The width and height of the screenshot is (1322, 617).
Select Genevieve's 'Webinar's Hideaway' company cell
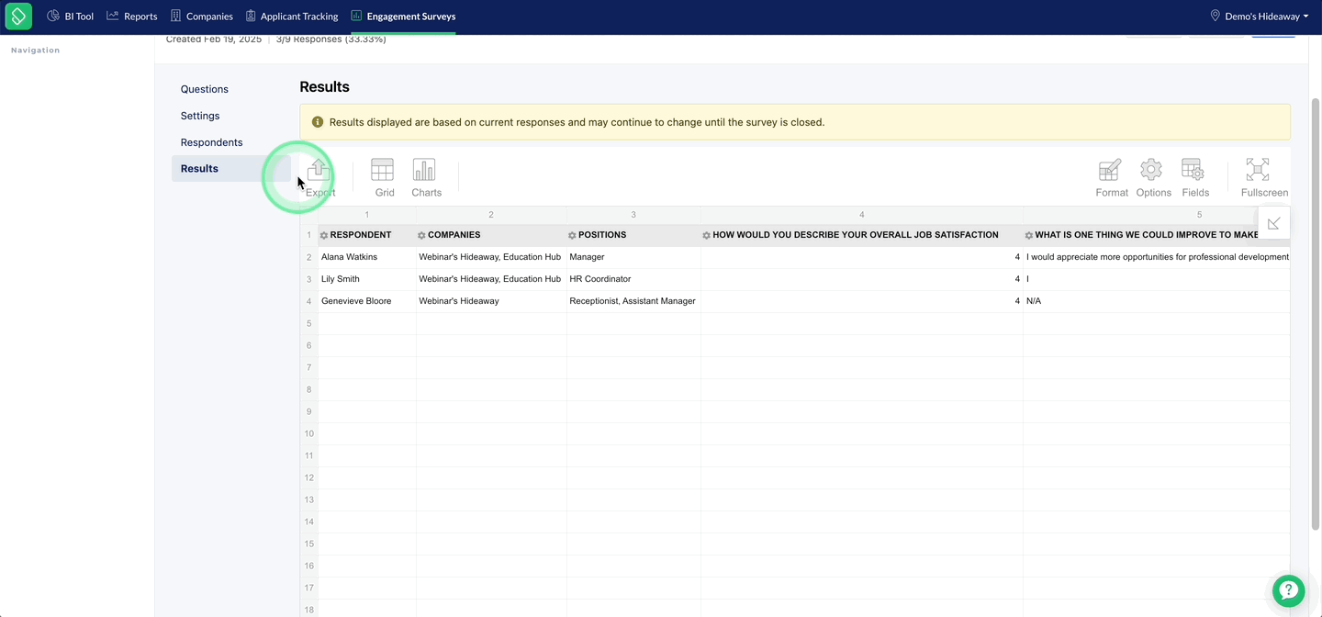pos(491,301)
